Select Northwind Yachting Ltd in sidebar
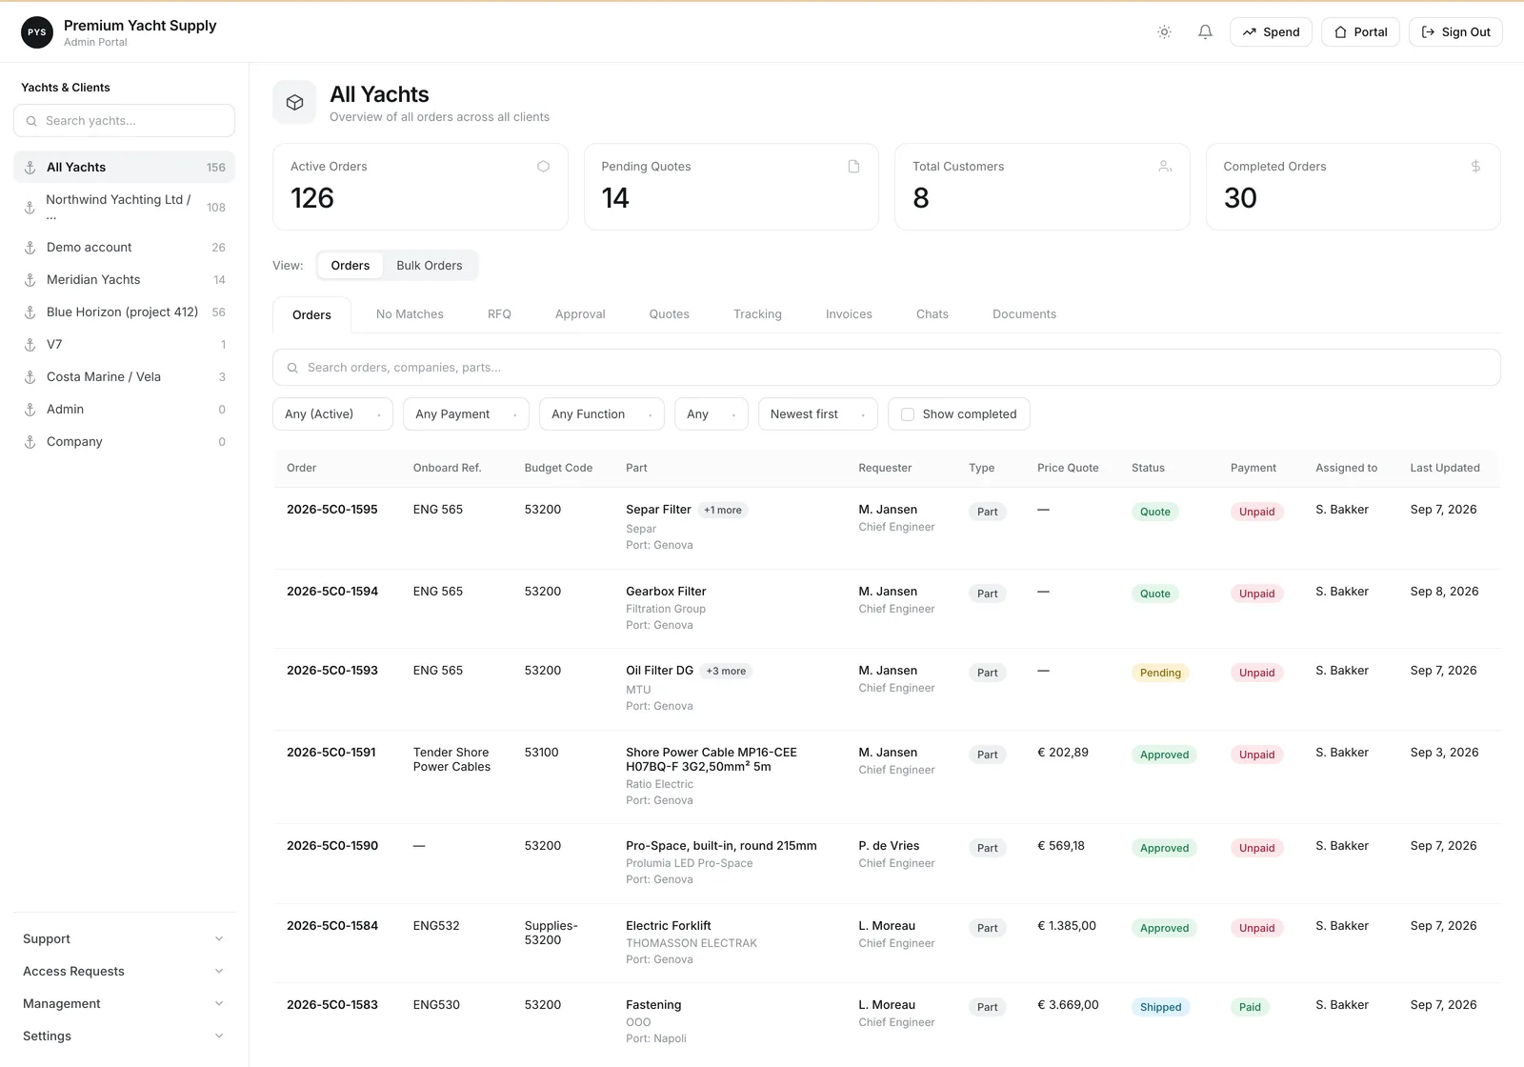Screen dimensions: 1524x1067 tap(124, 207)
